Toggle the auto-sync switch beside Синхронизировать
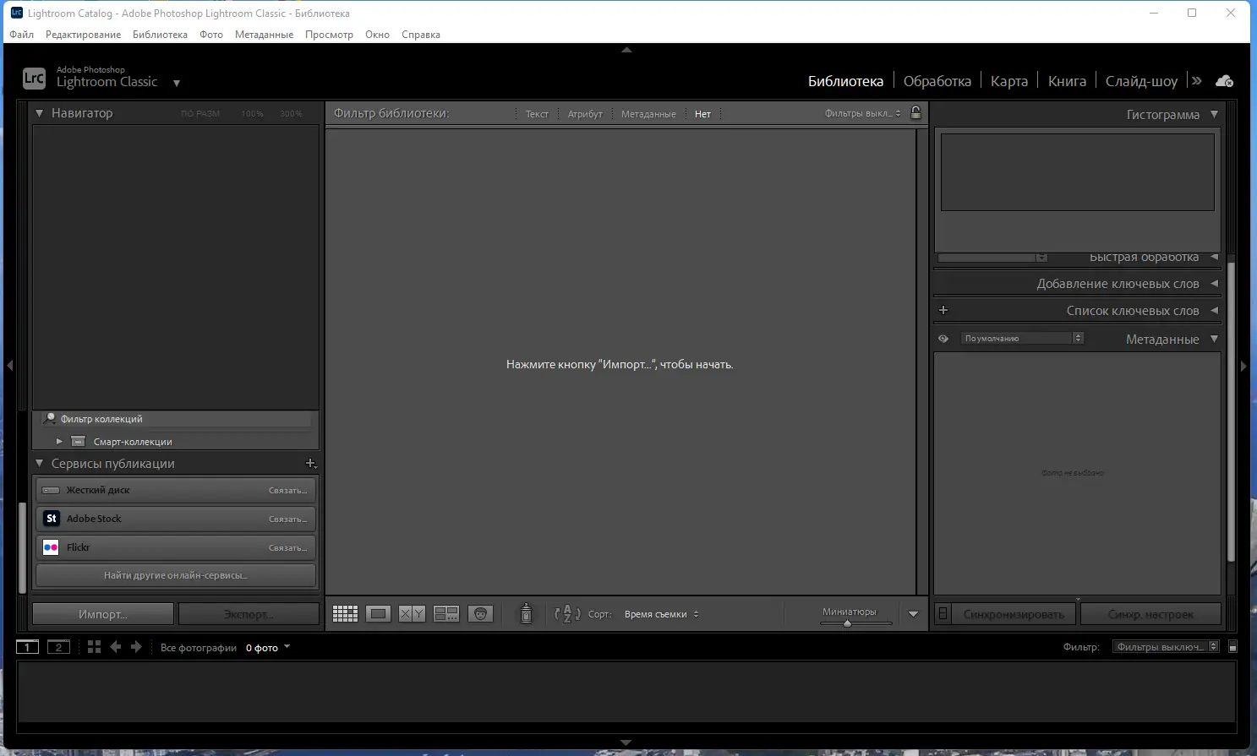Screen dimensions: 1257x756 tap(943, 614)
